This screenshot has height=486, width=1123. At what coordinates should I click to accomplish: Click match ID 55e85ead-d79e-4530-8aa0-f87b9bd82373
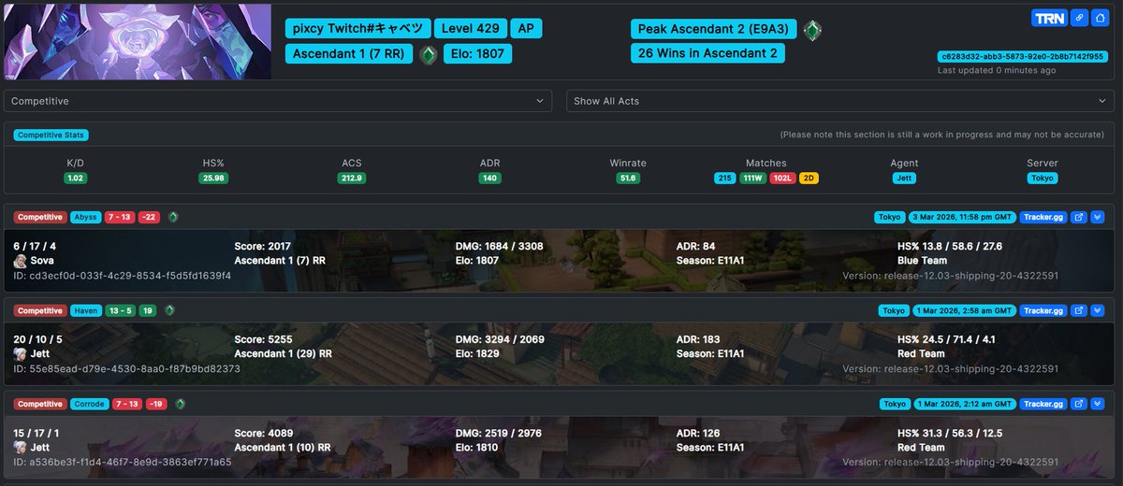pyautogui.click(x=126, y=369)
